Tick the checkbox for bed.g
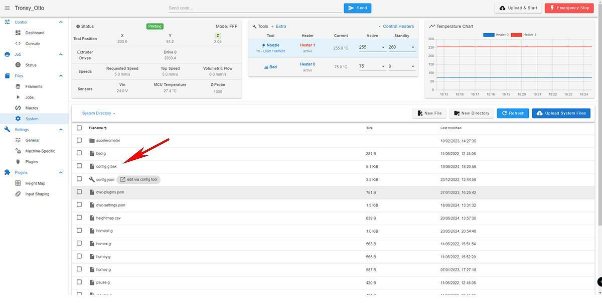Screen dimensions: 602x303 79,153
